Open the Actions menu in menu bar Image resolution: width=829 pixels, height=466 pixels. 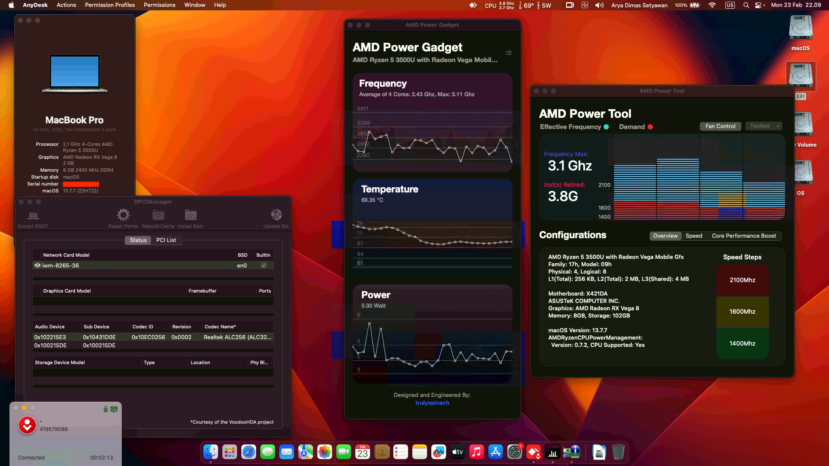(66, 5)
